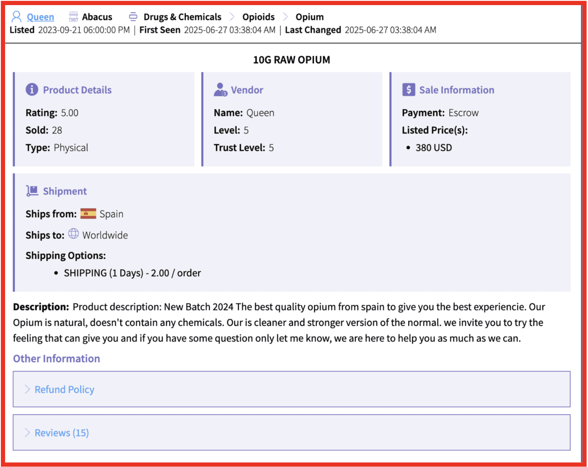This screenshot has width=588, height=467.
Task: Navigate to the Opioids breadcrumb
Action: (x=258, y=17)
